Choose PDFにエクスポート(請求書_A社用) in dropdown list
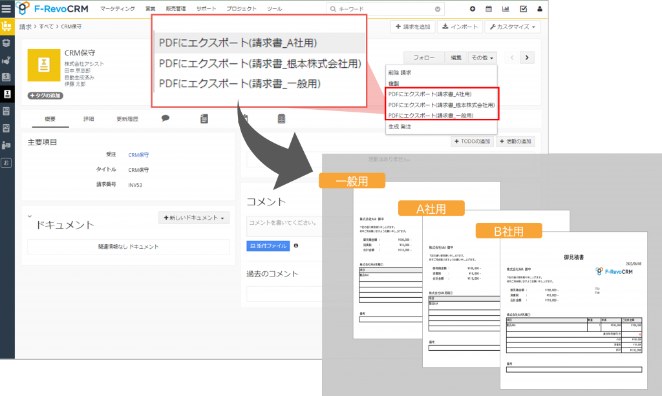 [442, 94]
